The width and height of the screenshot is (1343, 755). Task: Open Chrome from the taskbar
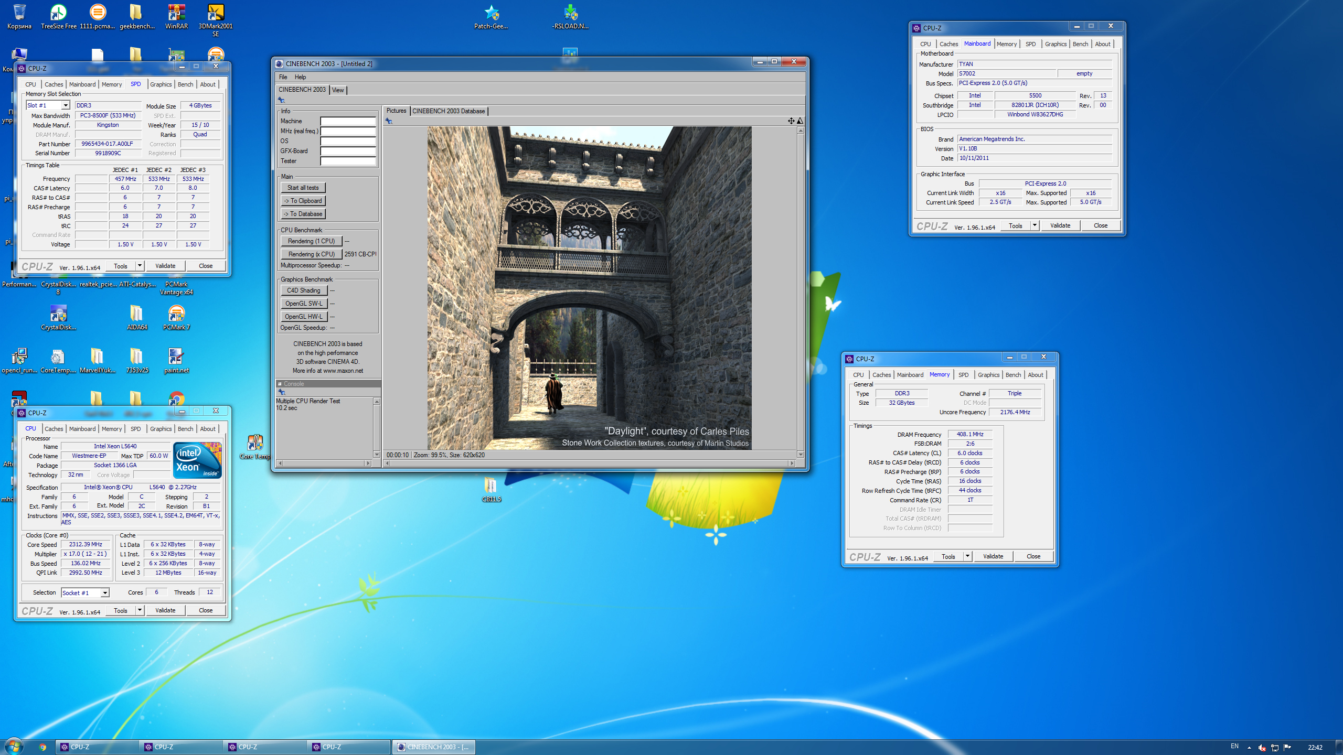click(42, 747)
